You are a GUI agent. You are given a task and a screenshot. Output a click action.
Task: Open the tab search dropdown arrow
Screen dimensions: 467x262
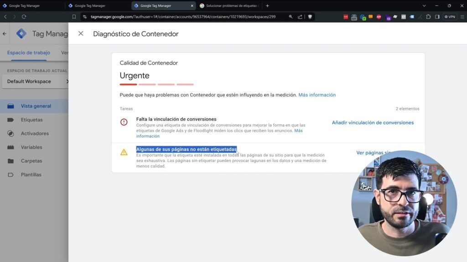(424, 5)
